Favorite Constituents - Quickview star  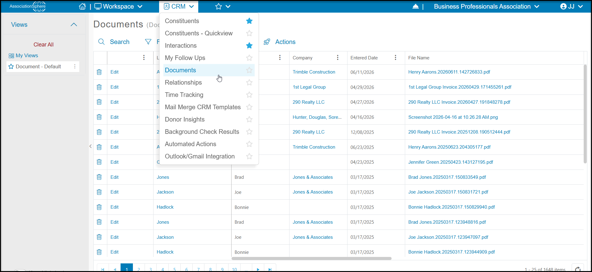[249, 33]
